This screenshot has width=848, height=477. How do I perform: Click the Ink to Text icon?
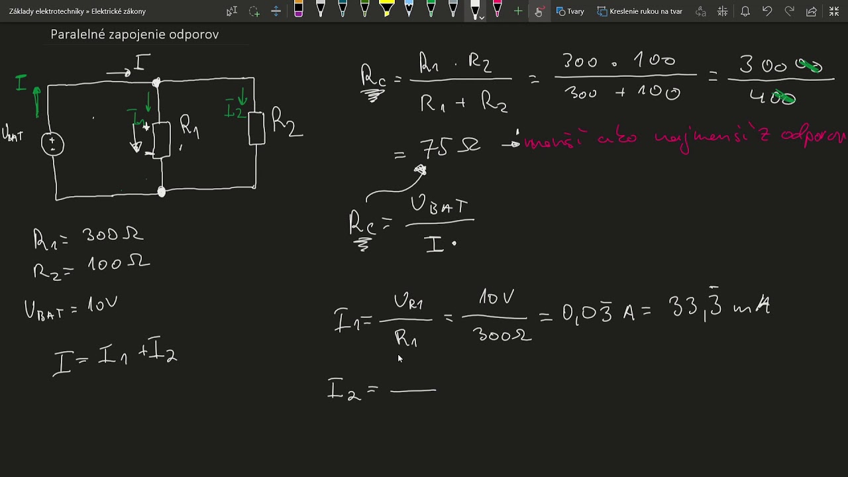point(701,11)
